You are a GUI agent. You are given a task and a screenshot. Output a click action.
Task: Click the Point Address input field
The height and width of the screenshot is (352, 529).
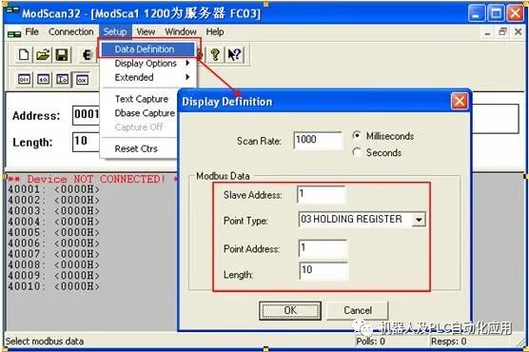pyautogui.click(x=323, y=249)
